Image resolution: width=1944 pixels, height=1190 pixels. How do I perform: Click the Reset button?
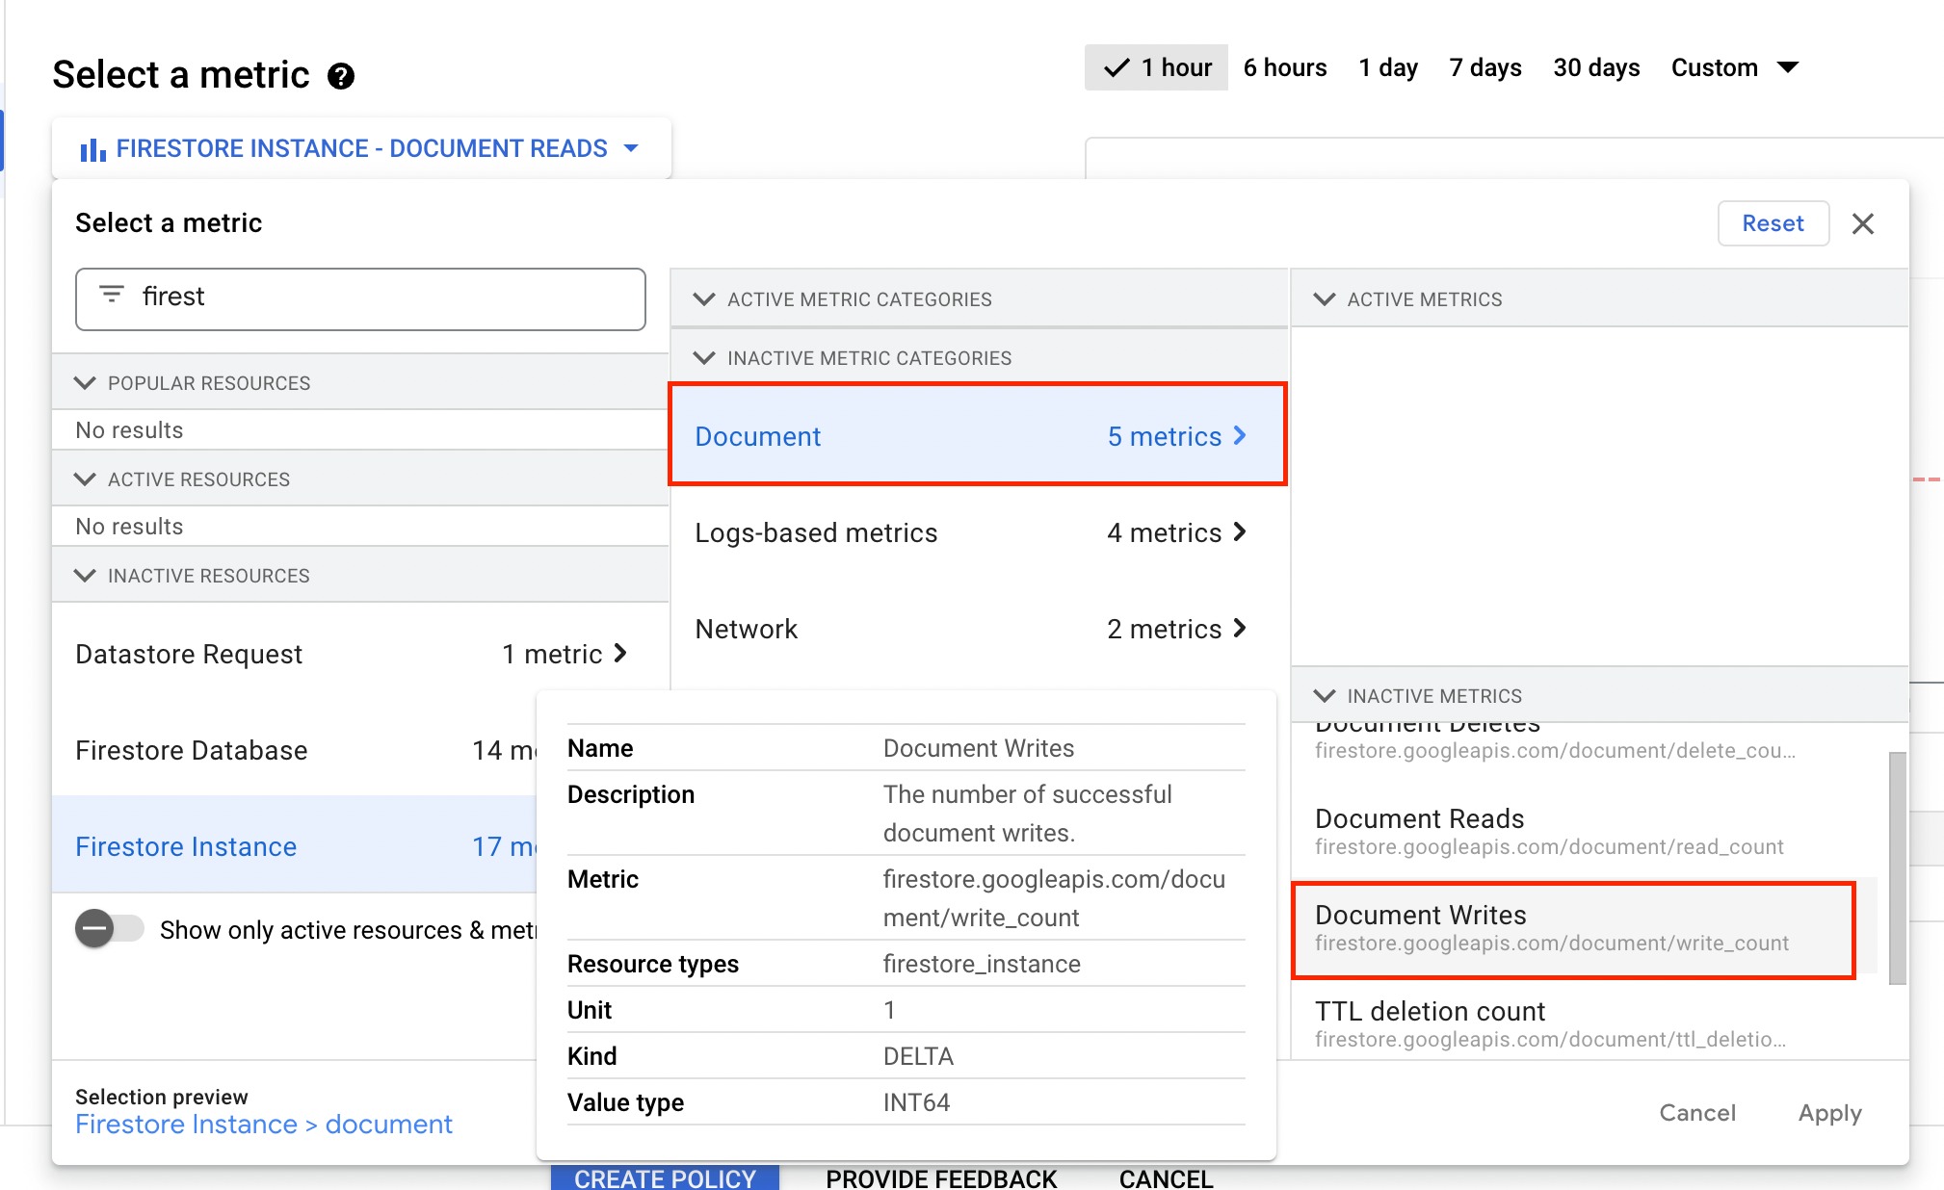click(x=1773, y=223)
